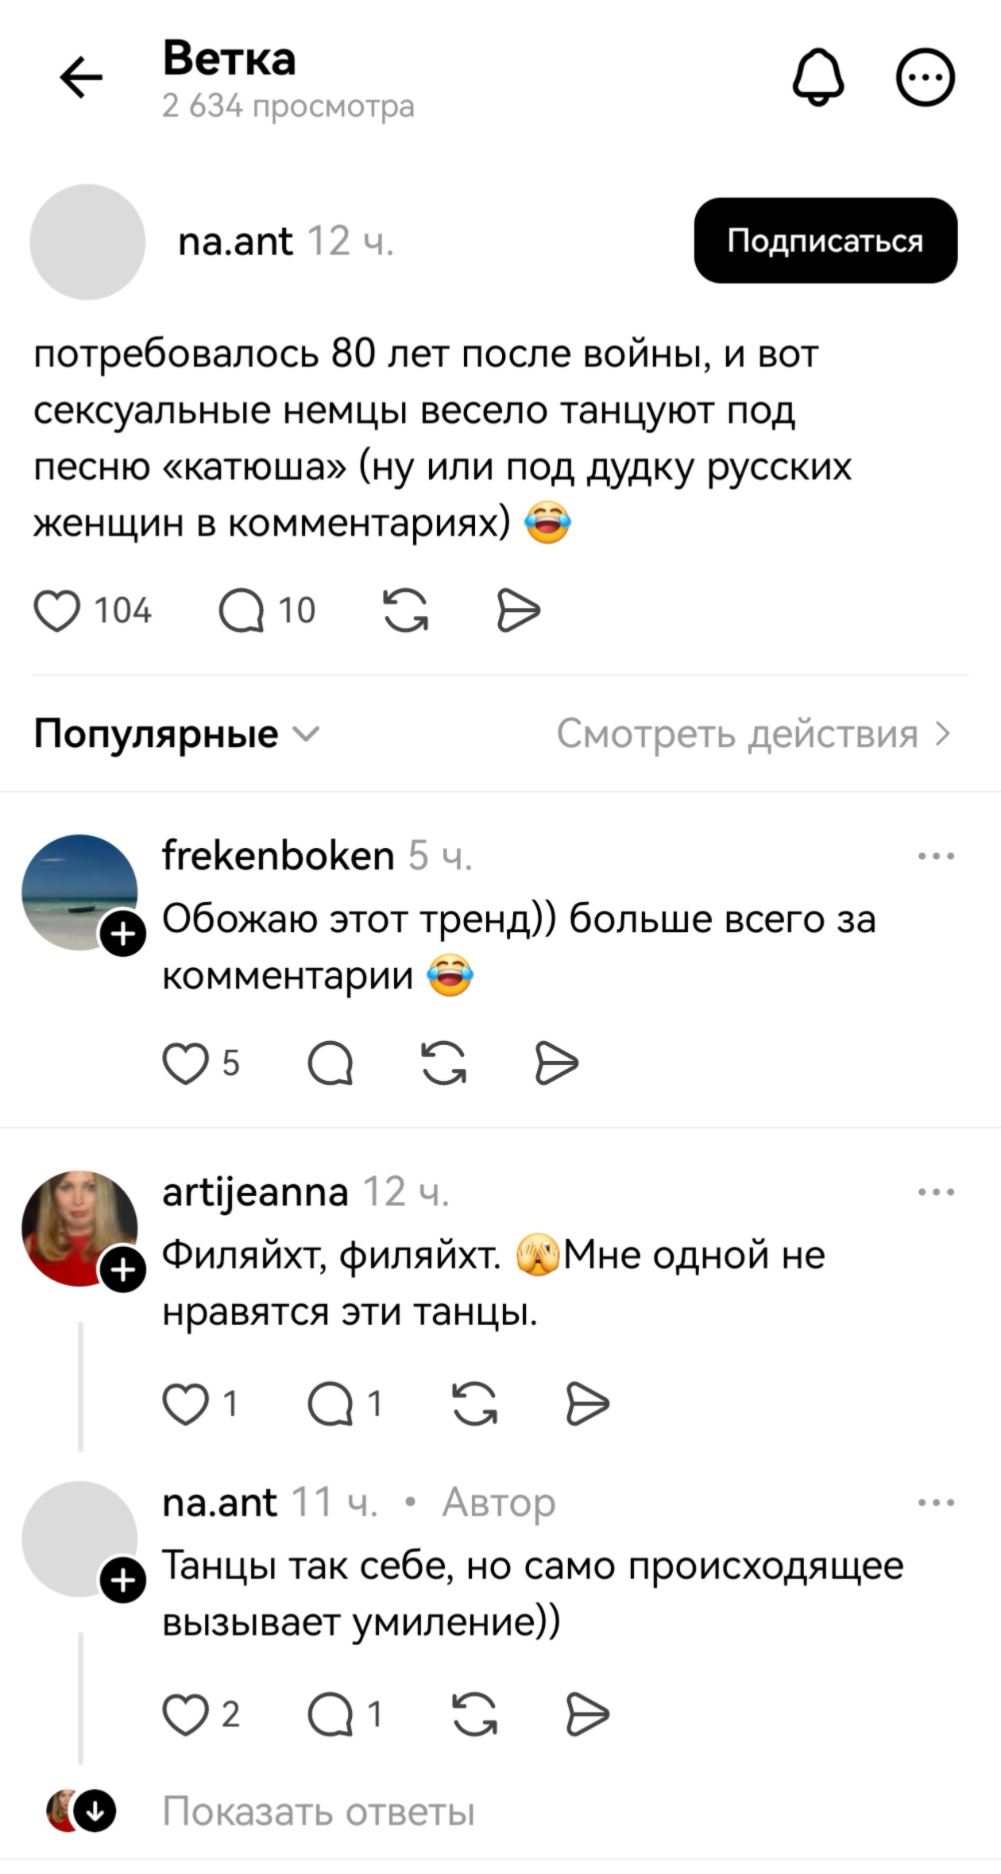The image size is (1001, 1874).
Task: Share na.ant's author reply
Action: pyautogui.click(x=588, y=1713)
